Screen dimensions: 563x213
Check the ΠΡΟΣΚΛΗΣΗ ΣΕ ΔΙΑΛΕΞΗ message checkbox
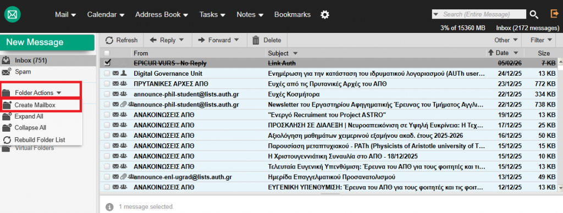click(x=107, y=125)
